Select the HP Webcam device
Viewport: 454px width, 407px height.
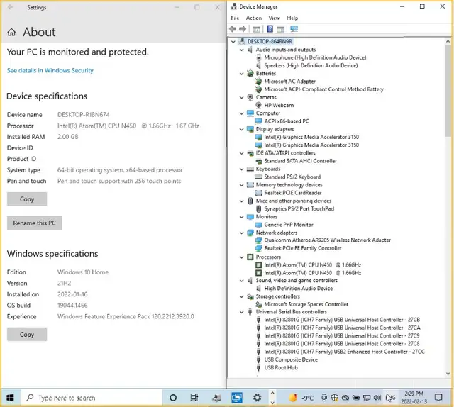(x=279, y=105)
